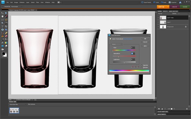Image resolution: width=191 pixels, height=119 pixels.
Task: Select the blue ellipse Shape tool
Action: pos(2,46)
